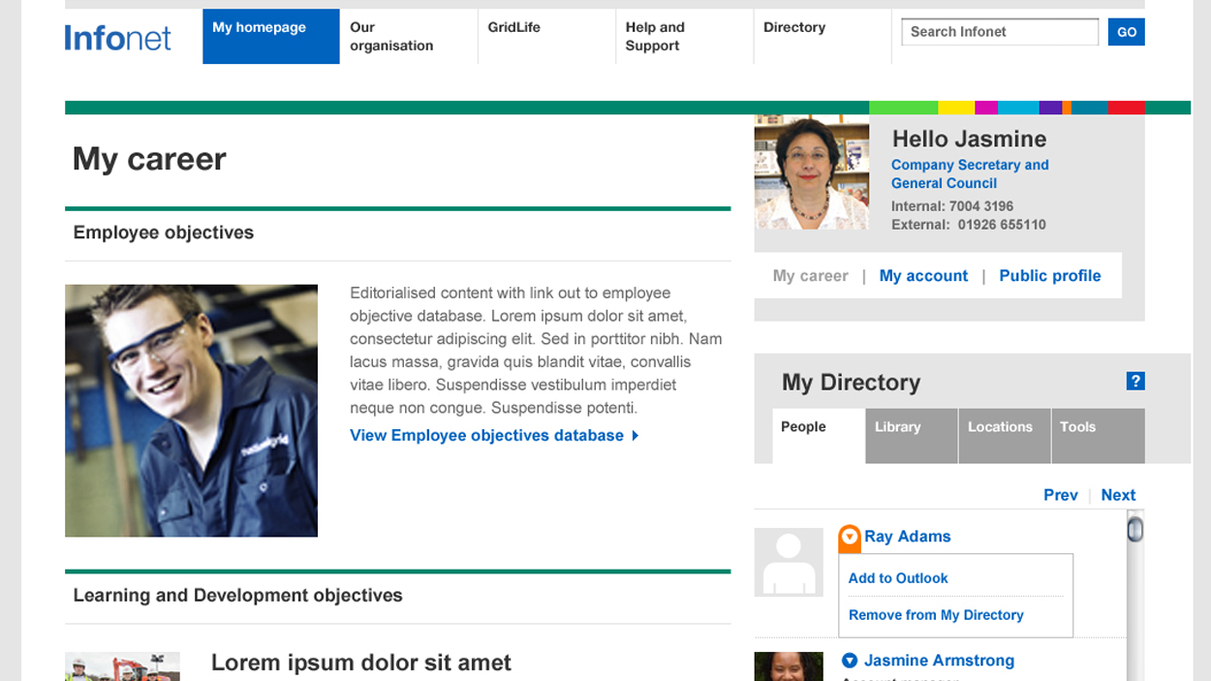
Task: Open the Public profile link
Action: coord(1049,276)
